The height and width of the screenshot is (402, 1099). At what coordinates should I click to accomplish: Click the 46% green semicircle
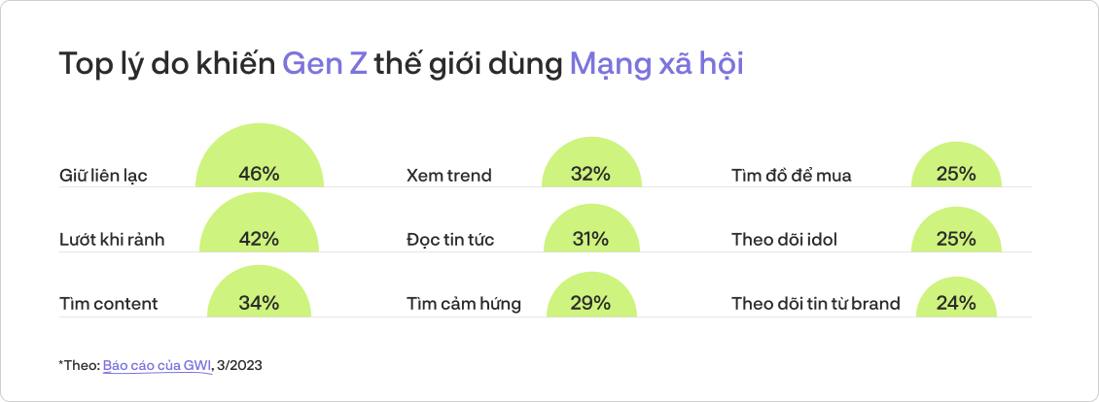tap(260, 154)
